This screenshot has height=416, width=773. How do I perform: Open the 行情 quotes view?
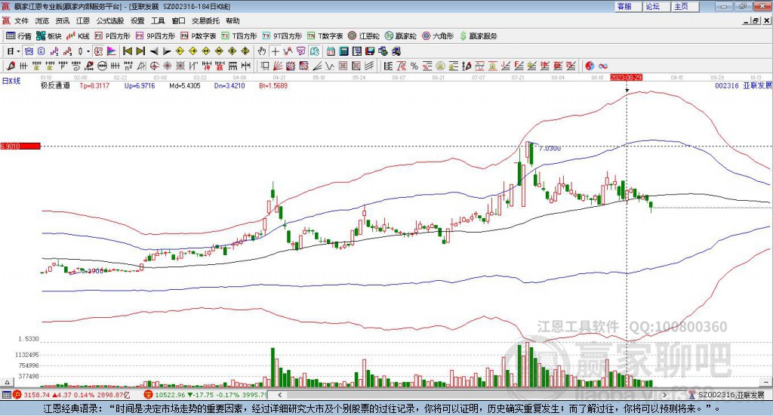click(19, 36)
